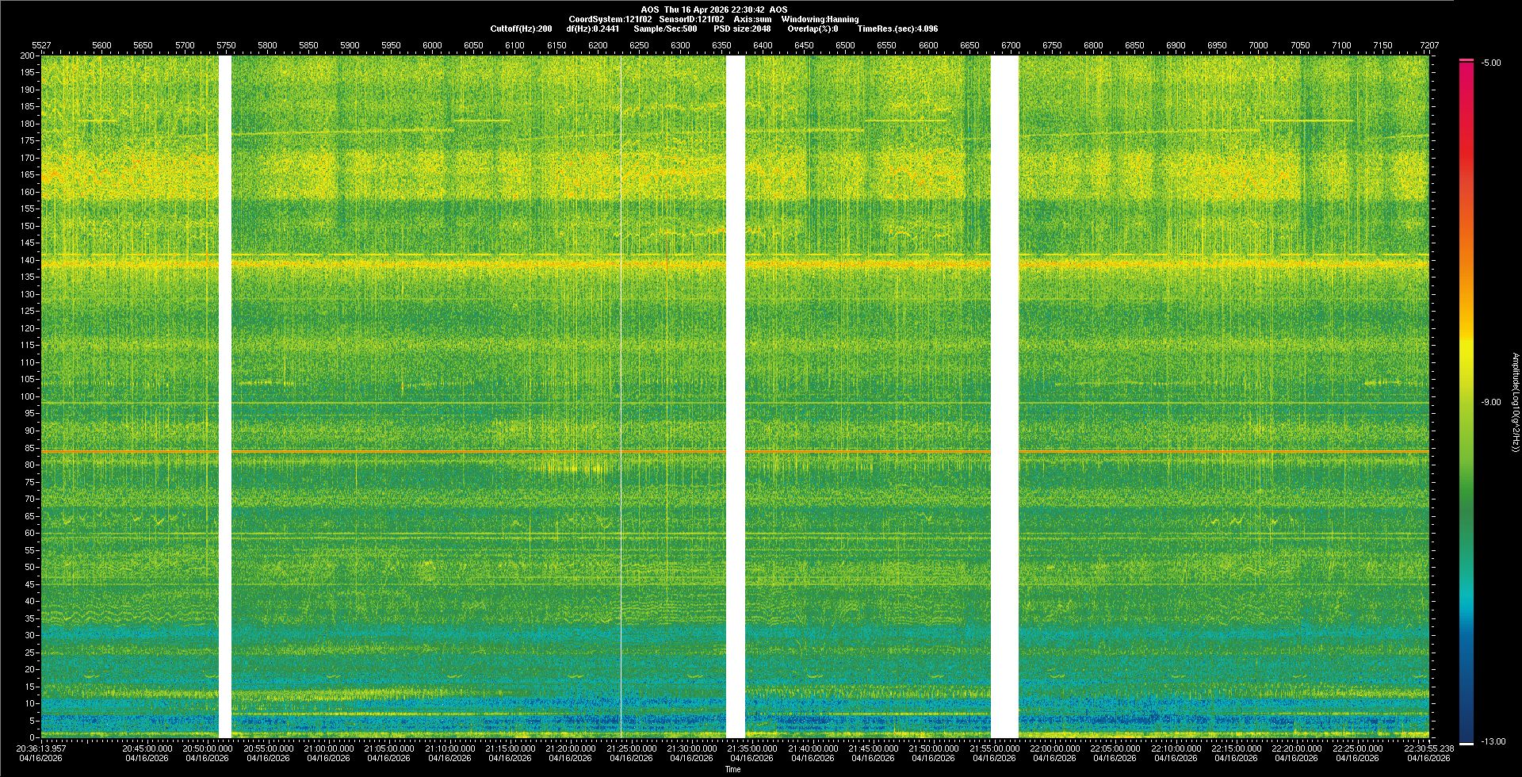
Task: Select the Windowing:Hanning header label
Action: [820, 19]
